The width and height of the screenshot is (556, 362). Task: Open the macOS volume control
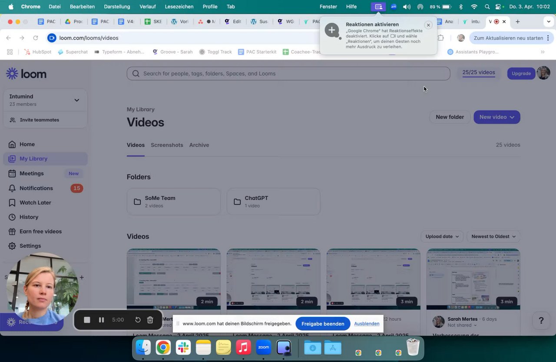[407, 7]
